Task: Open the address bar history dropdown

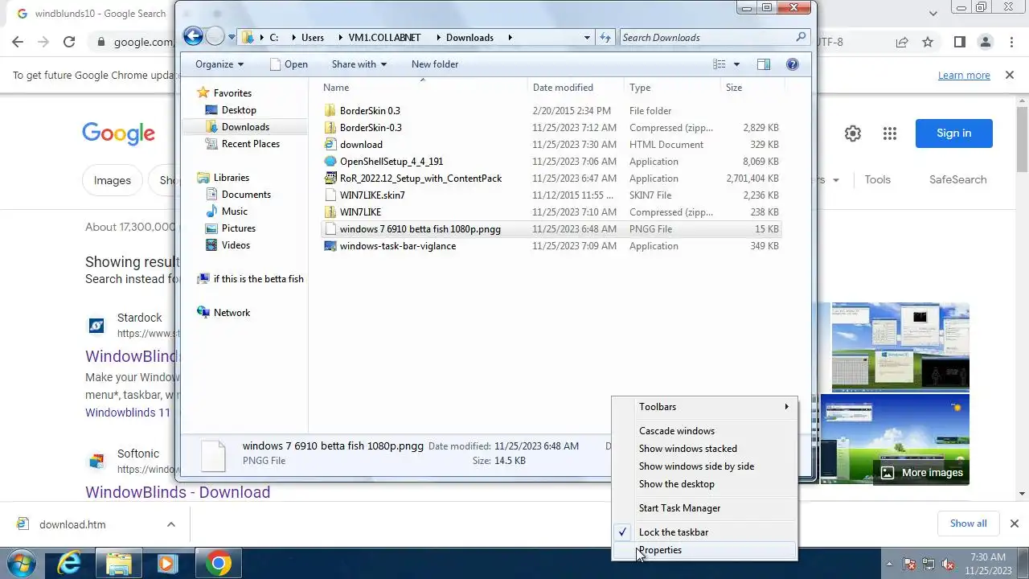Action: coord(587,37)
